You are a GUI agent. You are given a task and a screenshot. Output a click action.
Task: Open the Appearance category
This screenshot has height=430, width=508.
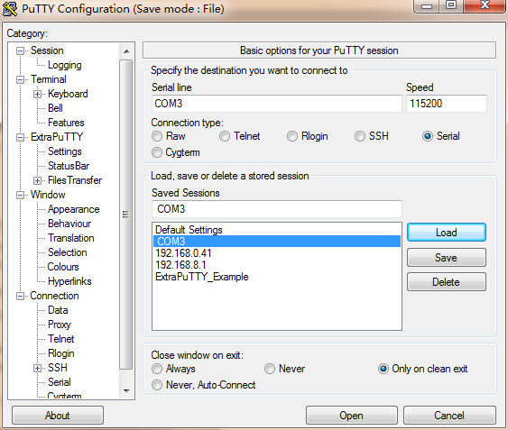[x=74, y=209]
